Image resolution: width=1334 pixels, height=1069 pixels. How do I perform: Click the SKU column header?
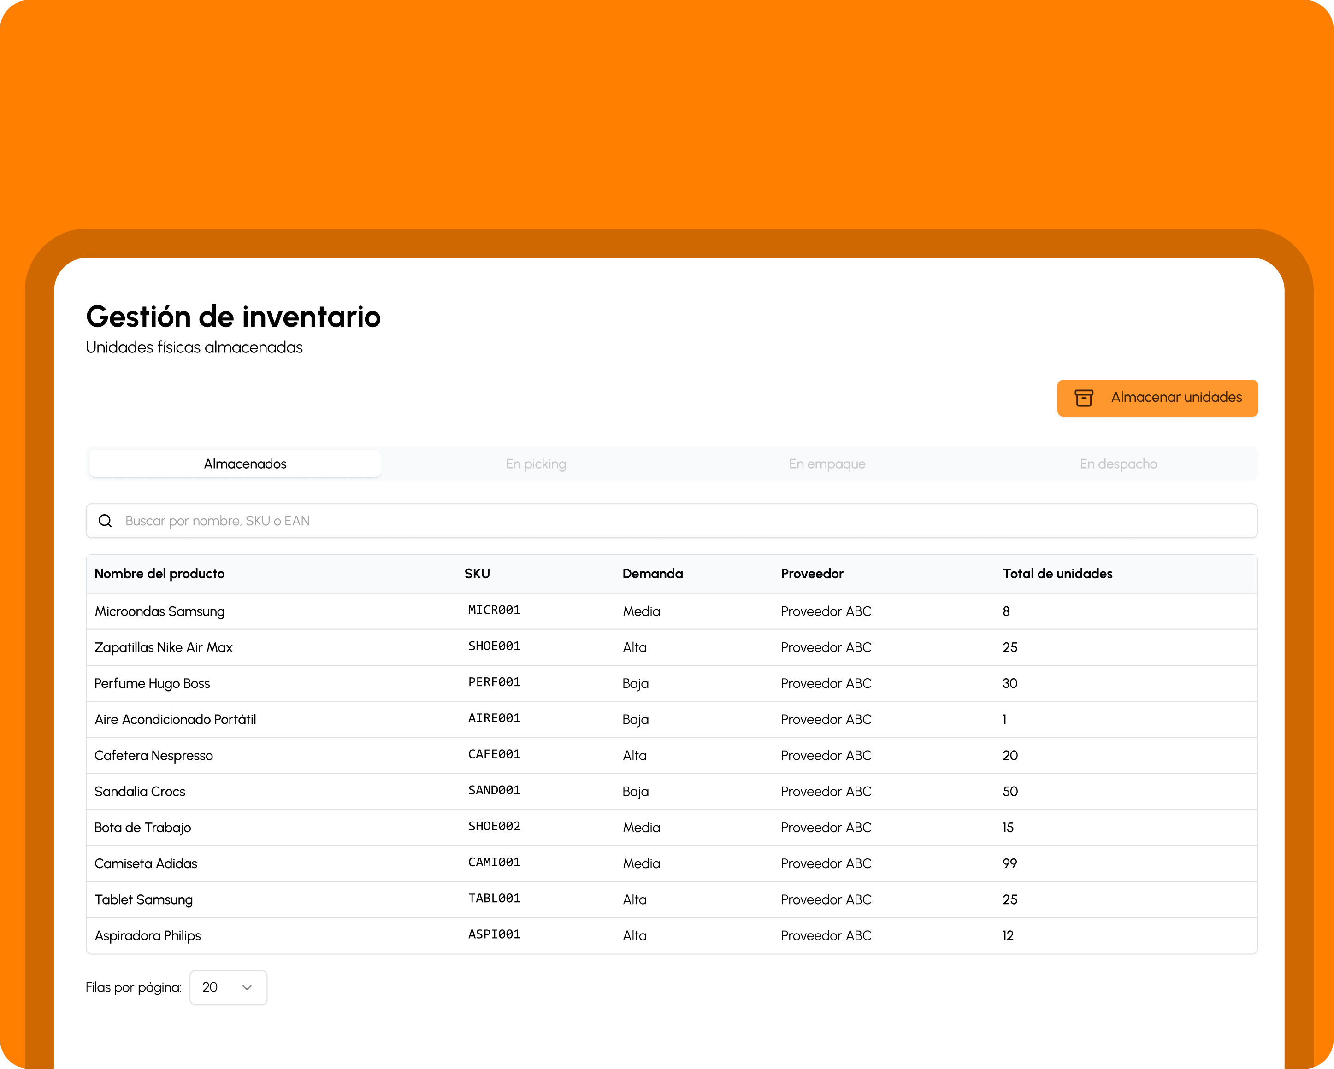(477, 574)
